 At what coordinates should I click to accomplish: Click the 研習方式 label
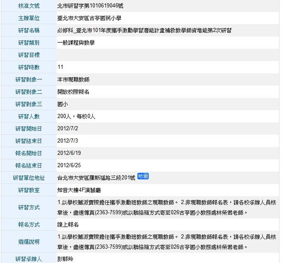point(29,207)
